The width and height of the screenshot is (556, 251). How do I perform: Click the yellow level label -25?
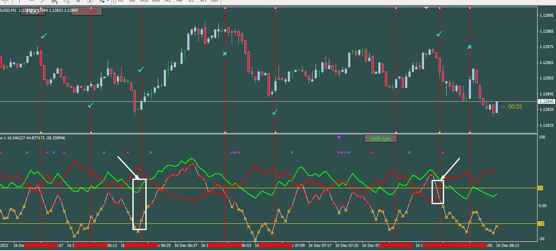click(x=541, y=224)
